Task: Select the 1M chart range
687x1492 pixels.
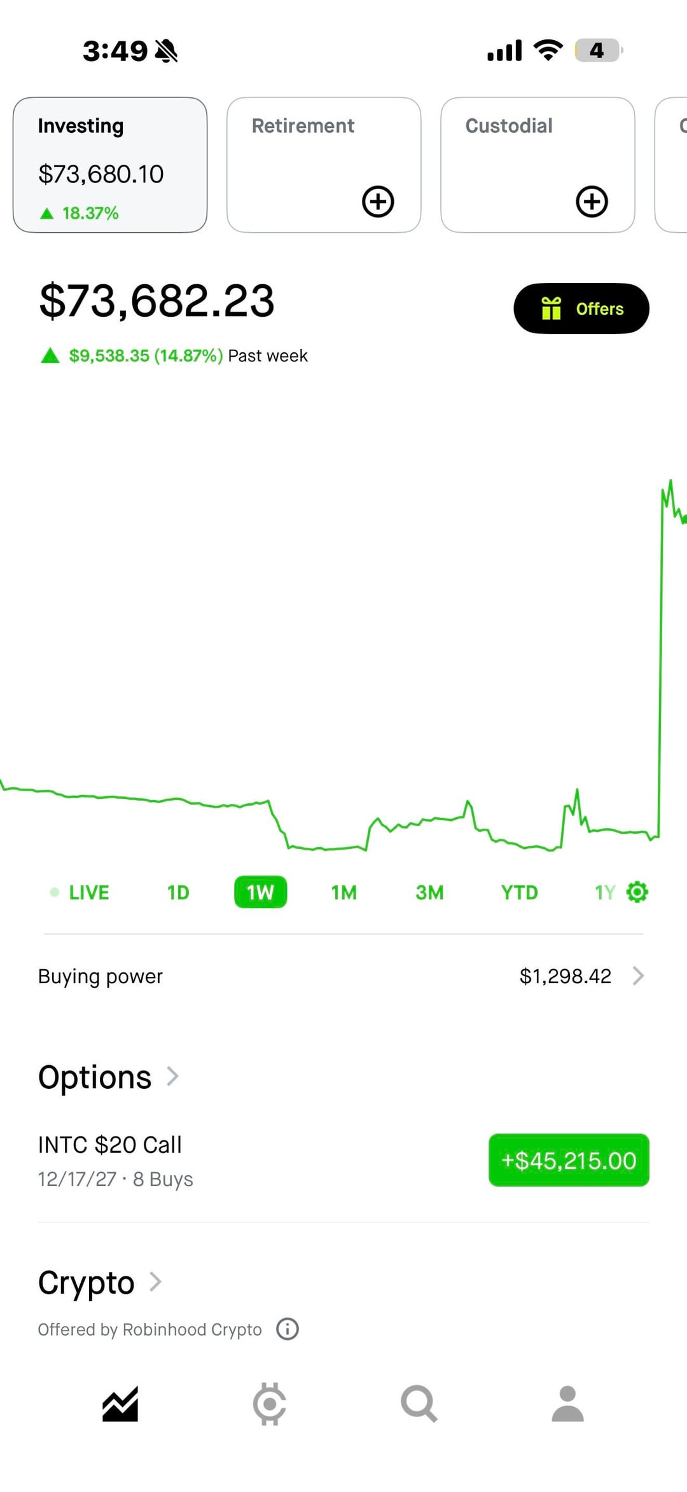Action: 343,892
